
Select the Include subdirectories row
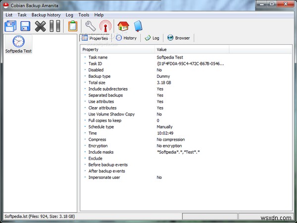(x=186, y=89)
